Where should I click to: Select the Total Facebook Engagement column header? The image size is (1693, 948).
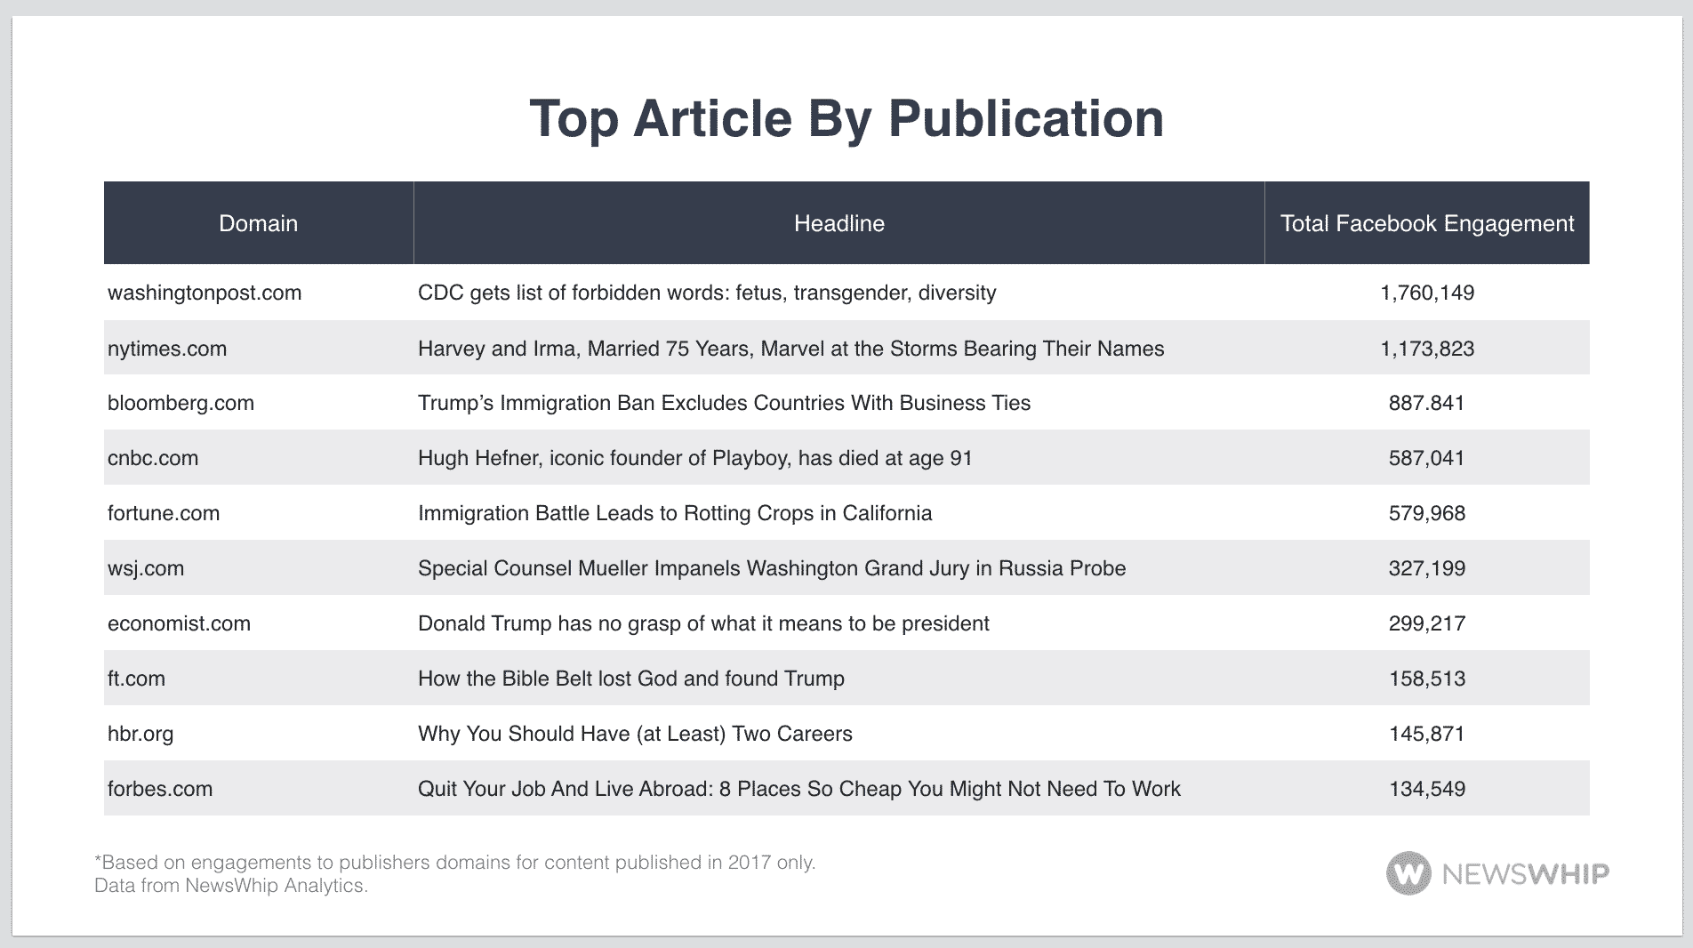click(1426, 223)
